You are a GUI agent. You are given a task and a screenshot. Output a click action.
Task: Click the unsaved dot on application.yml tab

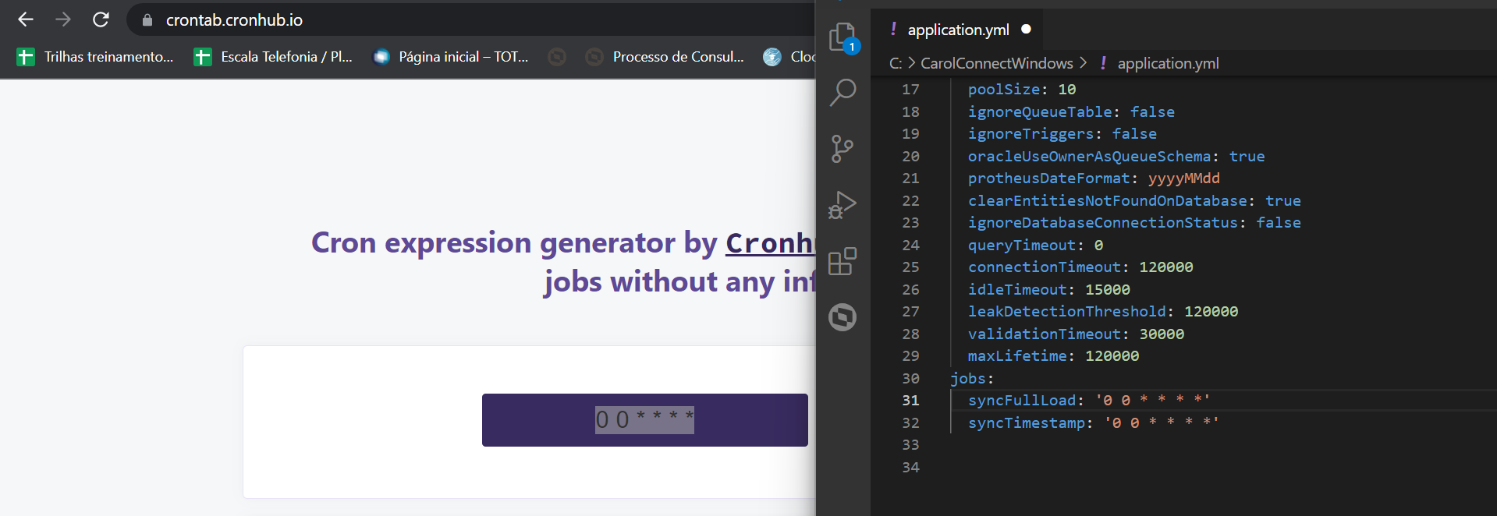point(1027,30)
